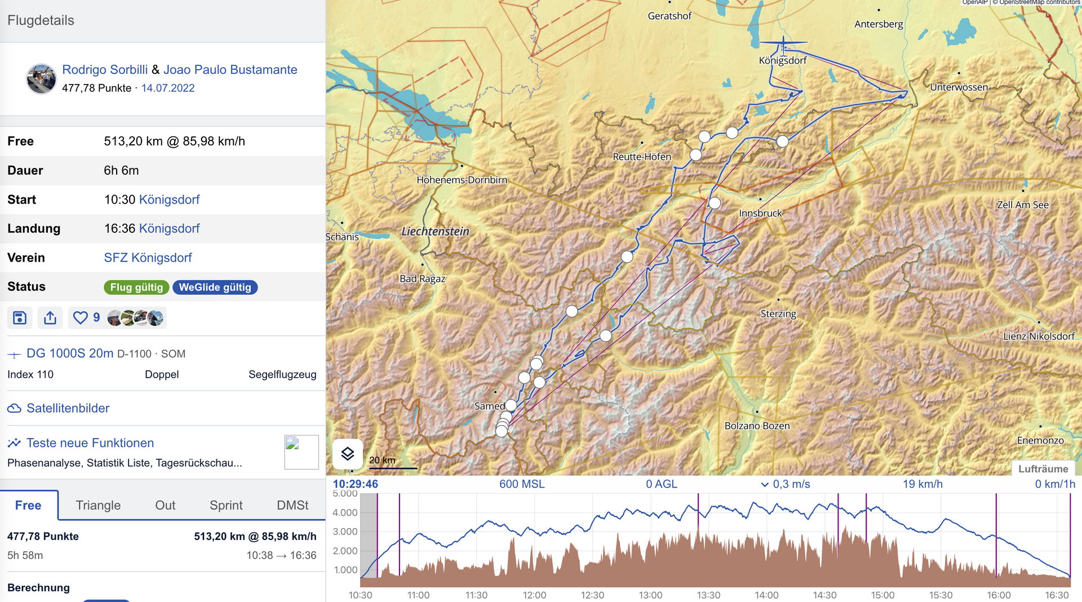Click the cloud icon beside Satellitenbilder

pos(14,408)
